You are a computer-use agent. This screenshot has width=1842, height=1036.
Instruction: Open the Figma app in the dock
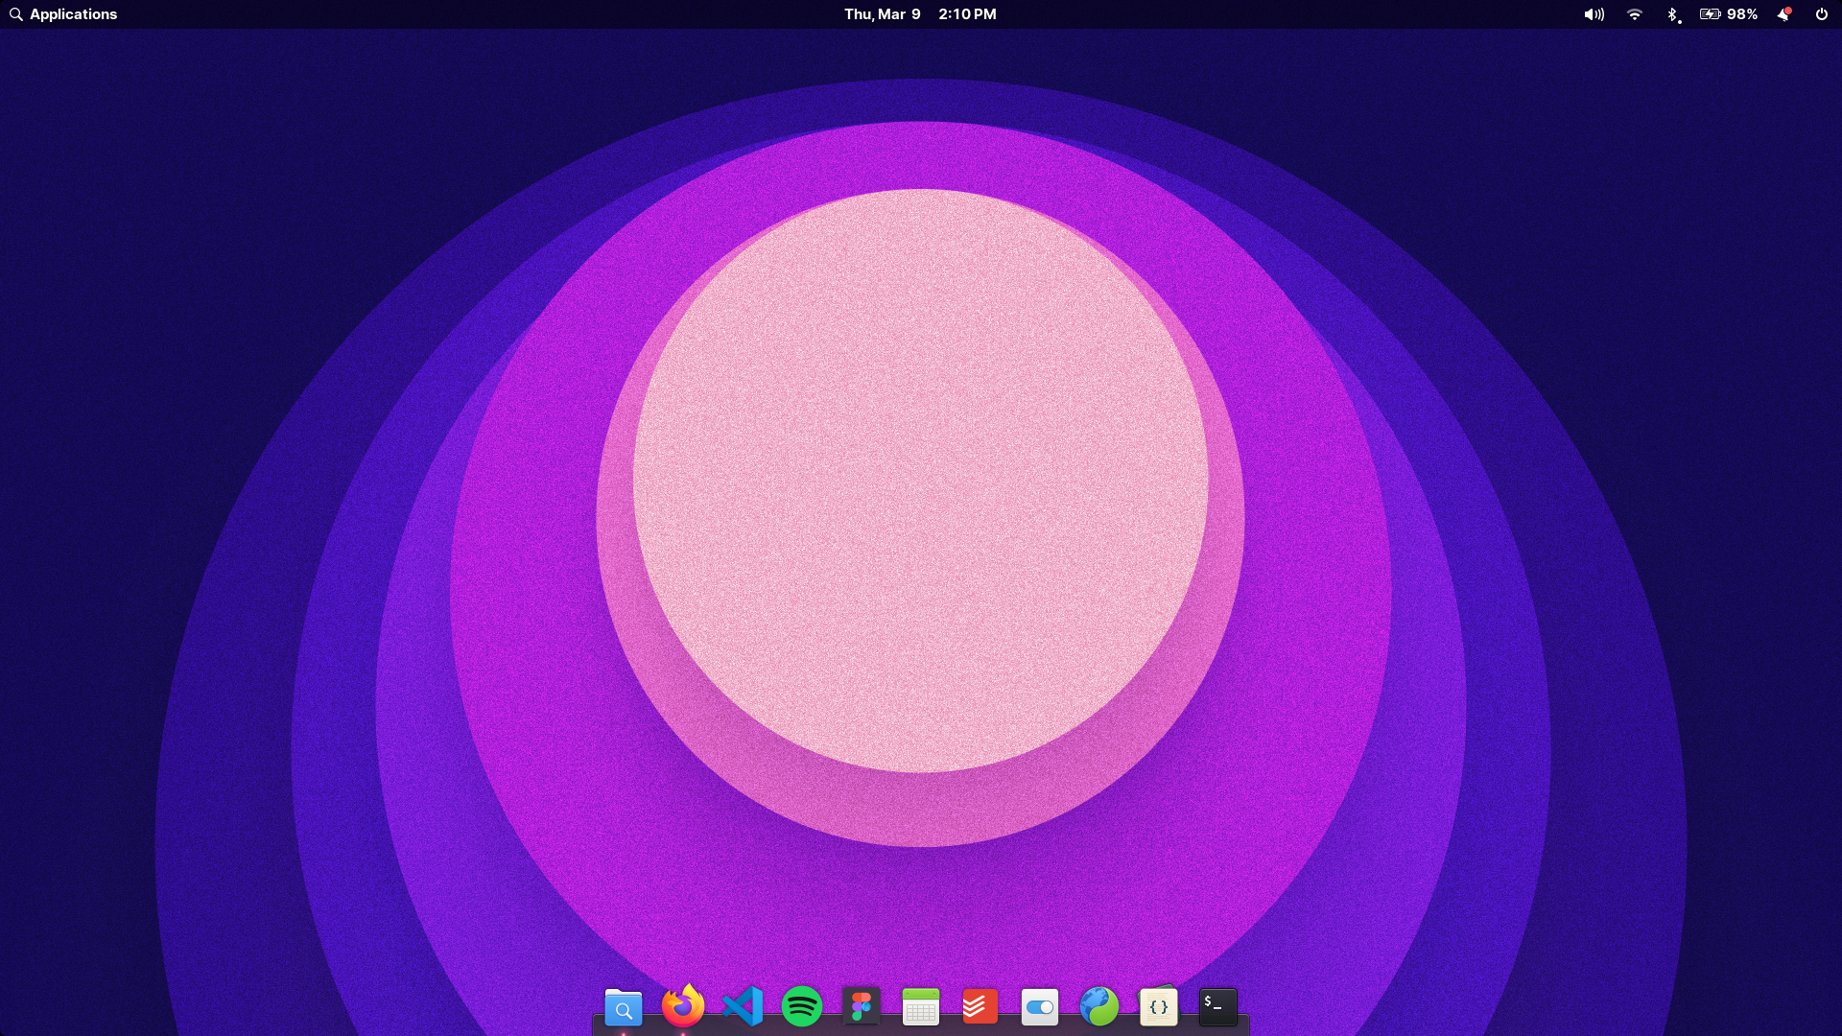(862, 1007)
